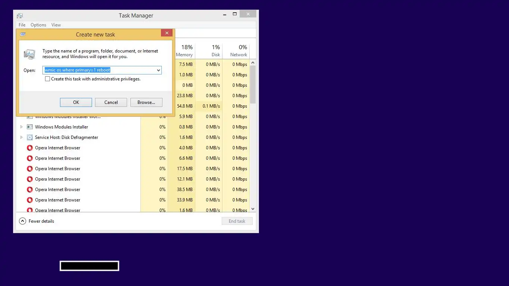This screenshot has width=509, height=286.
Task: Click the Browse... button
Action: pos(146,102)
